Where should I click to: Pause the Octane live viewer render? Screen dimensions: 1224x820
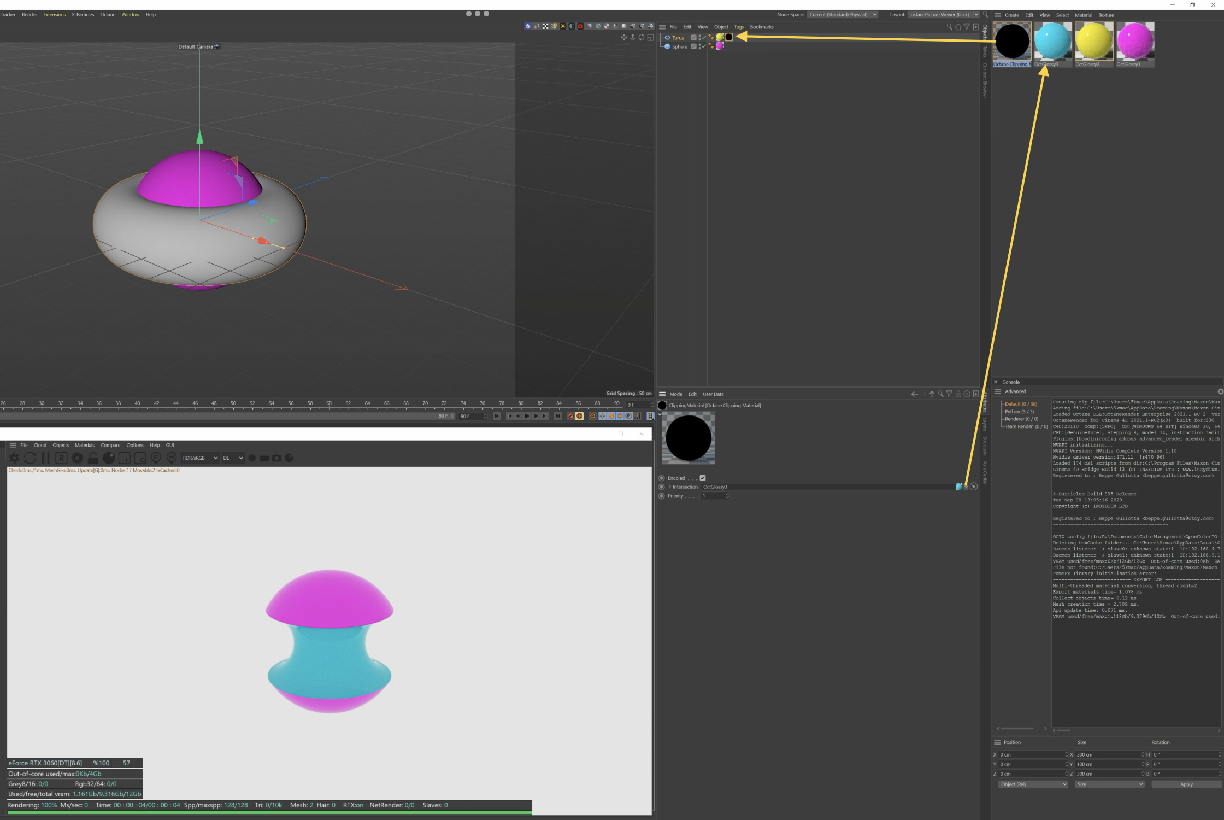pyautogui.click(x=46, y=458)
